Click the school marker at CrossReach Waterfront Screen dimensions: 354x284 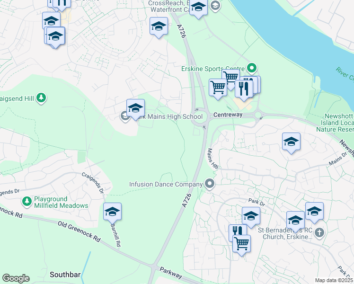[198, 9]
